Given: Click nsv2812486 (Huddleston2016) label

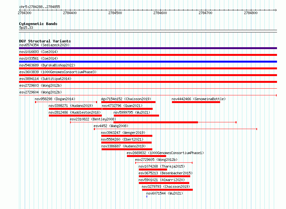Looking at the screenshot, I should click(x=75, y=112).
